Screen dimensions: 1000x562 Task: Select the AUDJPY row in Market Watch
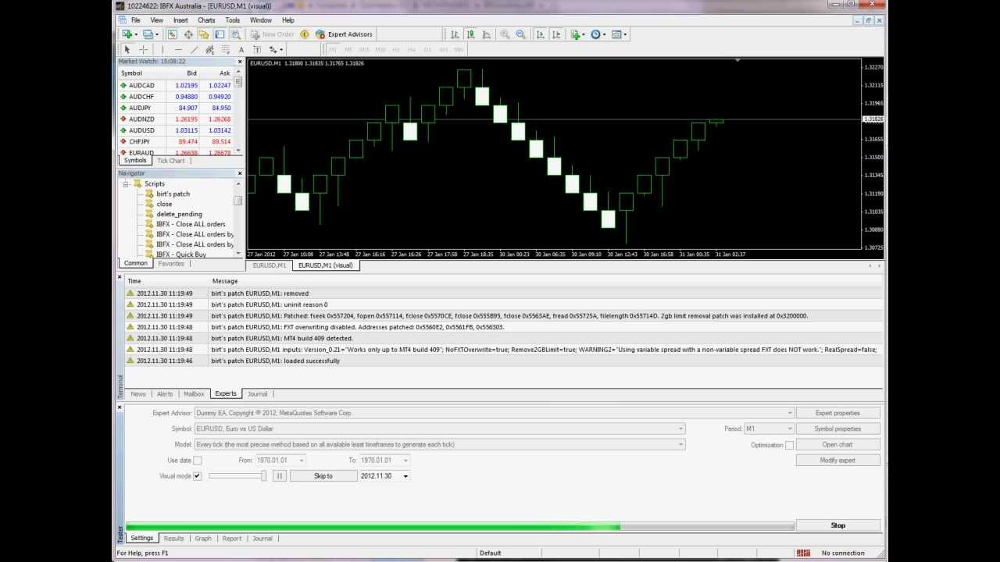click(176, 108)
